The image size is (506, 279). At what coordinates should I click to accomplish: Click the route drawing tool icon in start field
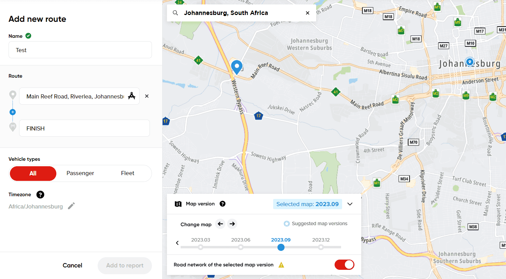pos(131,96)
